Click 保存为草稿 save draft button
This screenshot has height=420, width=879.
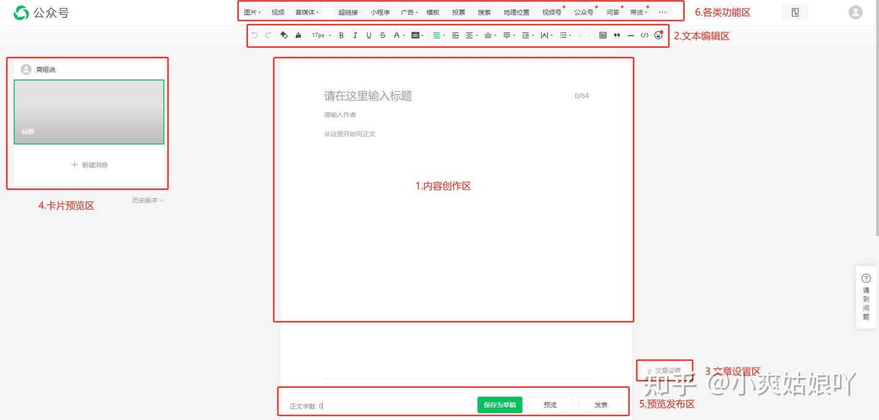[500, 405]
